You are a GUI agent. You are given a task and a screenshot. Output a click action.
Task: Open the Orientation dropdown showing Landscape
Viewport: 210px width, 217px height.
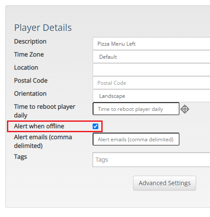coord(151,96)
